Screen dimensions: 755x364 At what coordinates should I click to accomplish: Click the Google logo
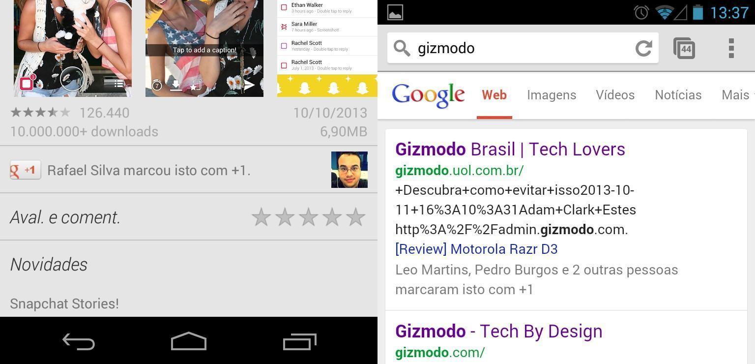click(428, 95)
